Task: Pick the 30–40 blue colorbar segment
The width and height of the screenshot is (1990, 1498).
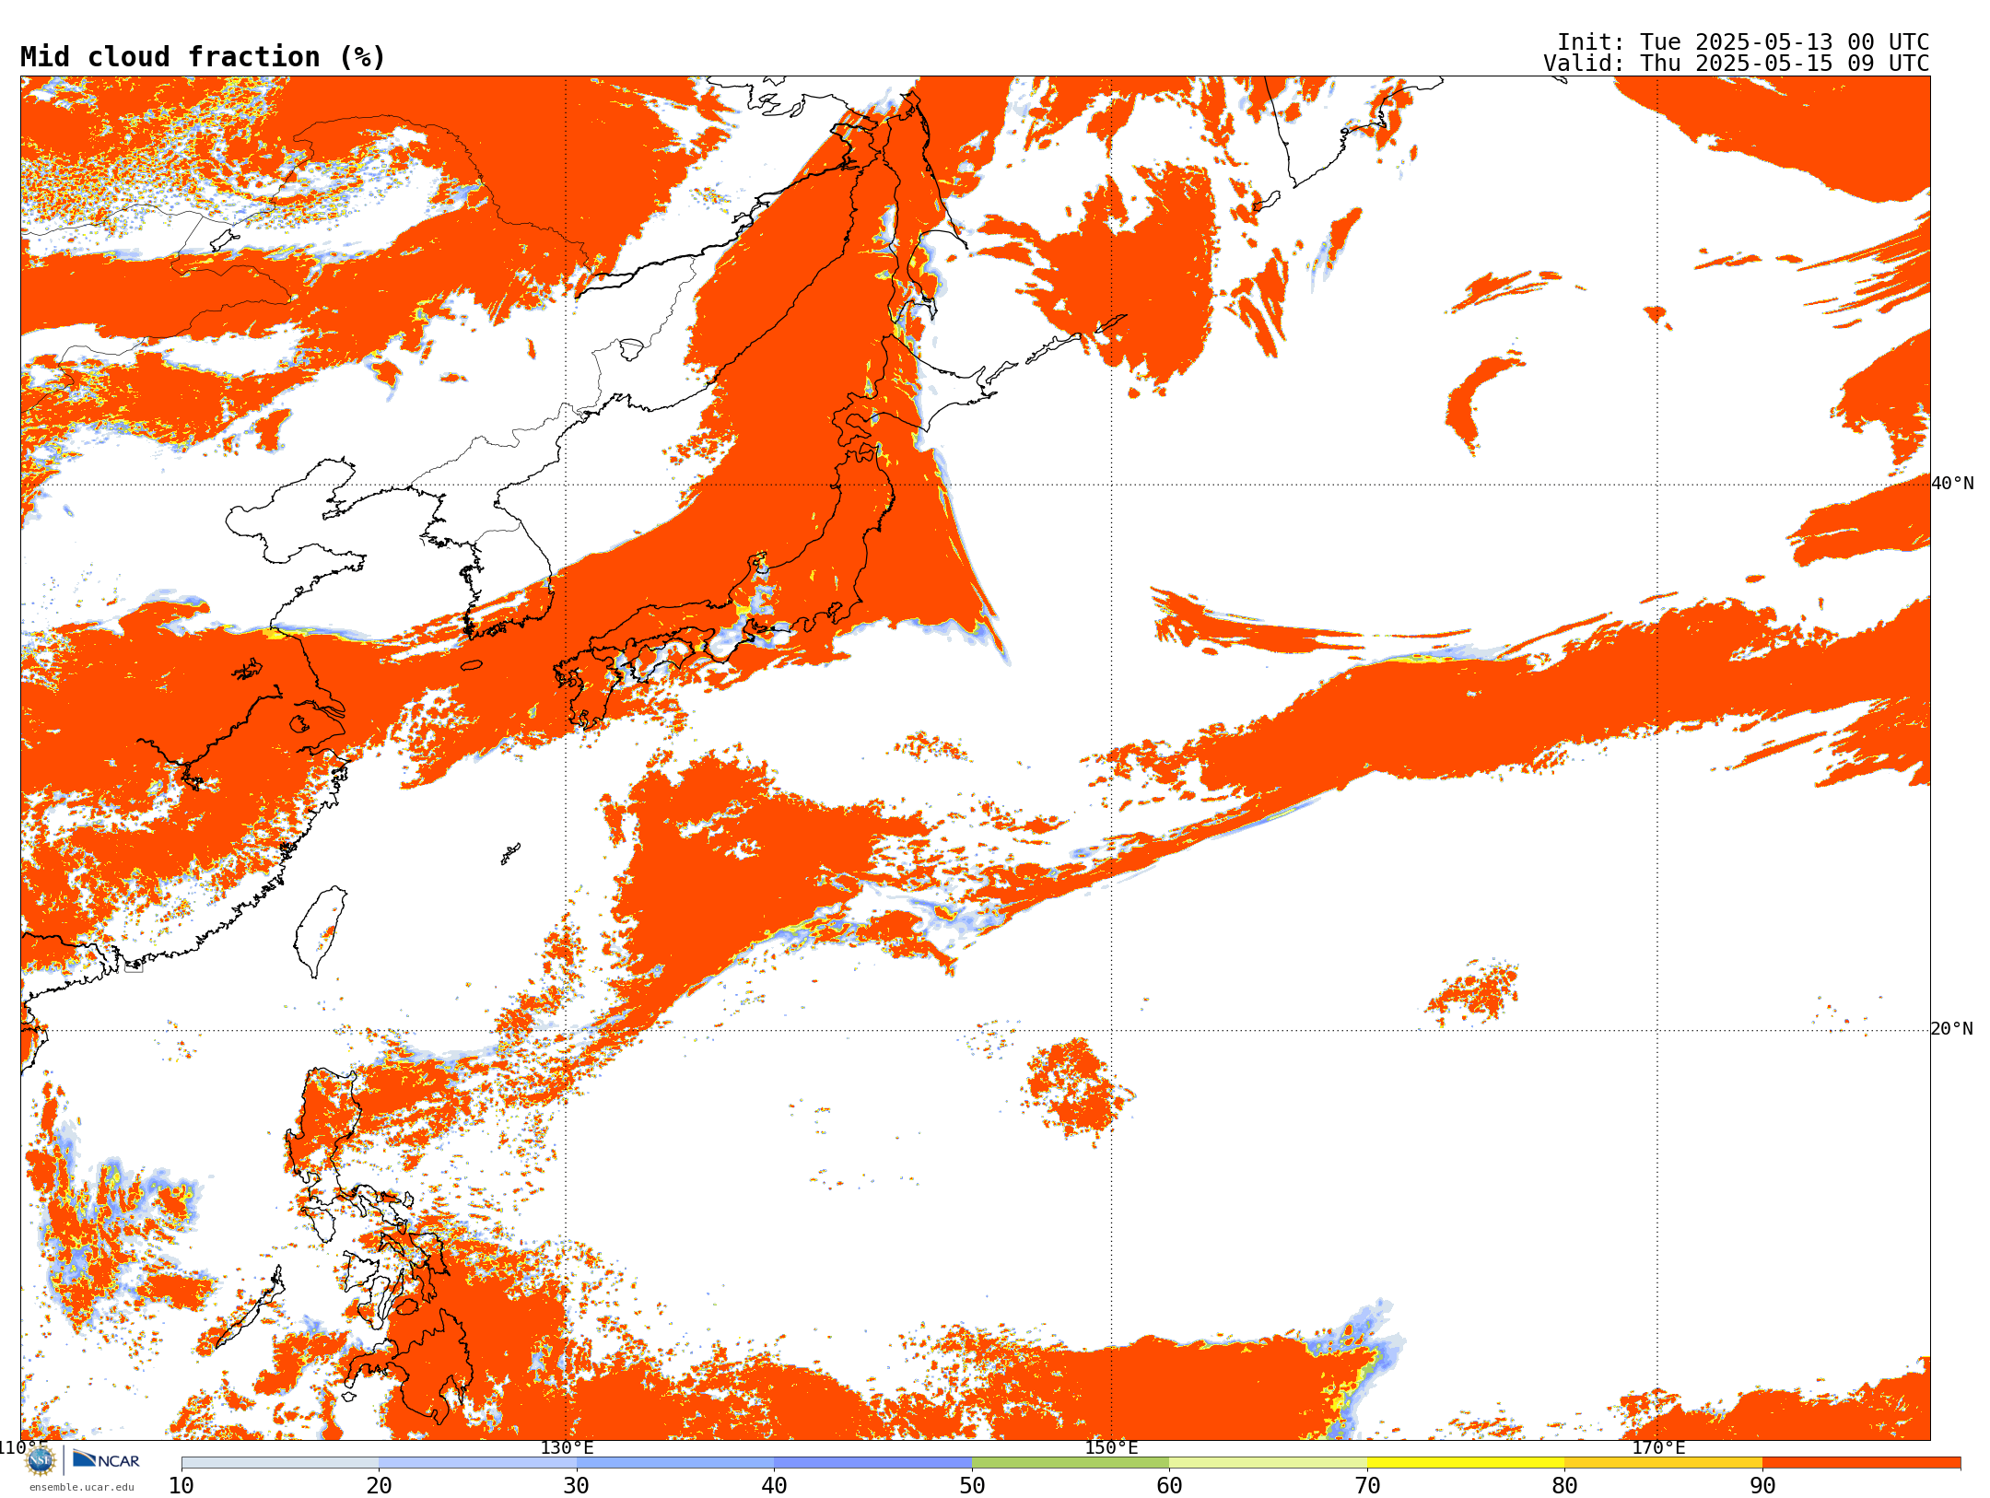Action: [x=675, y=1463]
